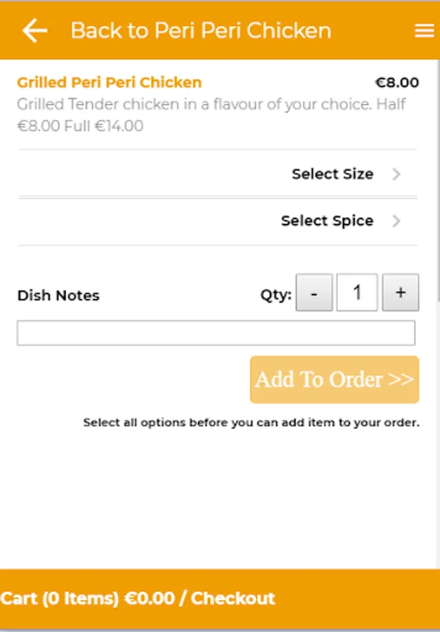This screenshot has height=632, width=440.
Task: Click the Grilled Peri Peri Chicken title
Action: tap(109, 83)
